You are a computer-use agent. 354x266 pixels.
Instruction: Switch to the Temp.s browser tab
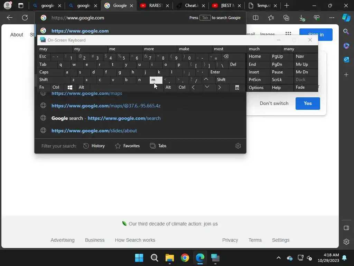(263, 6)
